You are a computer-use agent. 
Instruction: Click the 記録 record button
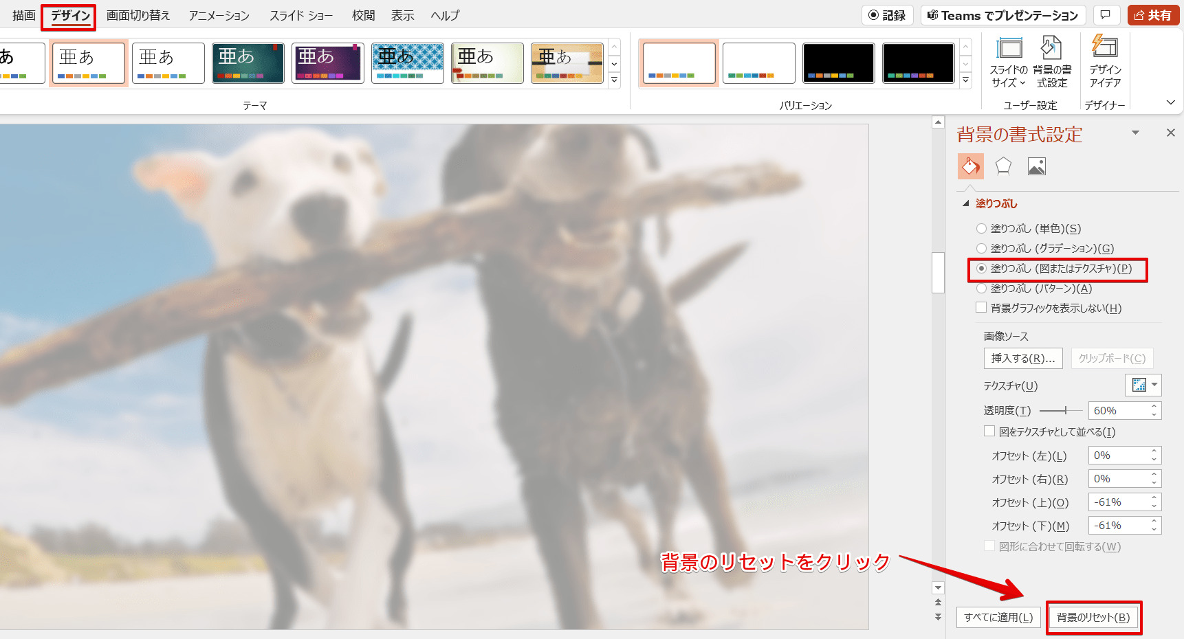click(x=887, y=15)
